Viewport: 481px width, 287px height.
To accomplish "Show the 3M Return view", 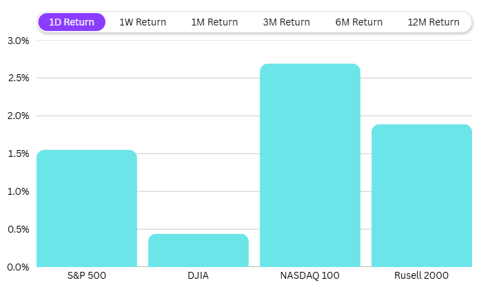I will click(x=287, y=22).
